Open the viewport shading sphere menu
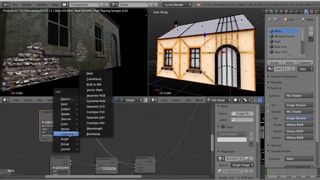320x180 pixels. 236,100
